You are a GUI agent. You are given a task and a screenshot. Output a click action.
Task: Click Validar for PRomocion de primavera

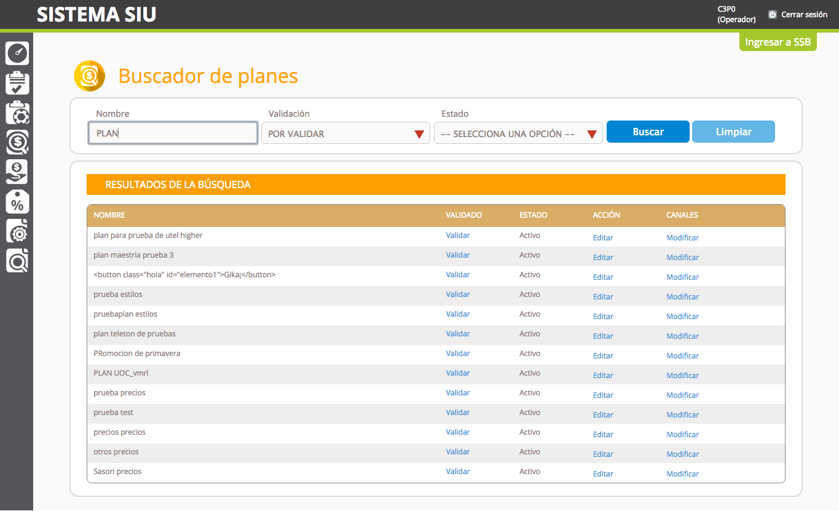(x=458, y=354)
